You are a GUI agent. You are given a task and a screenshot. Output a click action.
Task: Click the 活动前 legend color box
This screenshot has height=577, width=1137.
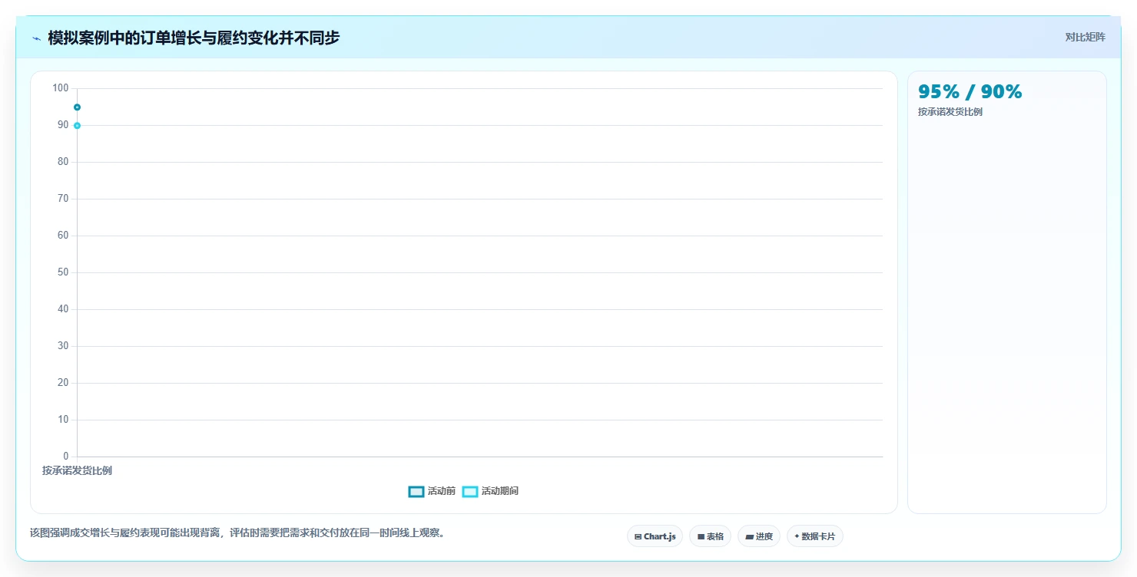(x=416, y=492)
